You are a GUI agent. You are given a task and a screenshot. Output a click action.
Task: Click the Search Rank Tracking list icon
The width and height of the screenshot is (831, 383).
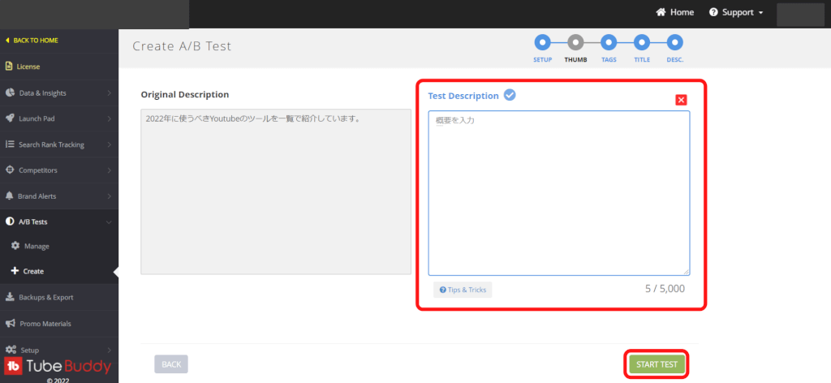[x=10, y=144]
